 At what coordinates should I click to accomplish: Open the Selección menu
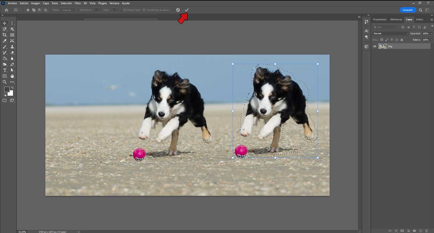(x=66, y=3)
